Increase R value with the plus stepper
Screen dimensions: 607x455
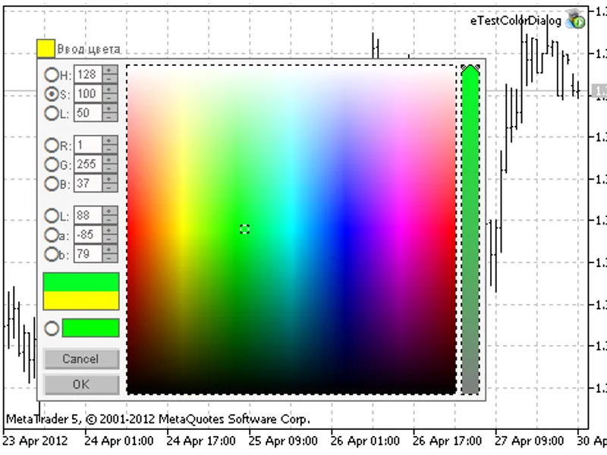[110, 141]
